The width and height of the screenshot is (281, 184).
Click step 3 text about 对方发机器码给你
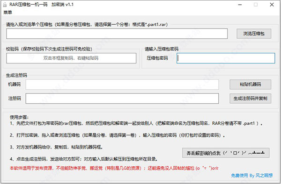coord(56,147)
